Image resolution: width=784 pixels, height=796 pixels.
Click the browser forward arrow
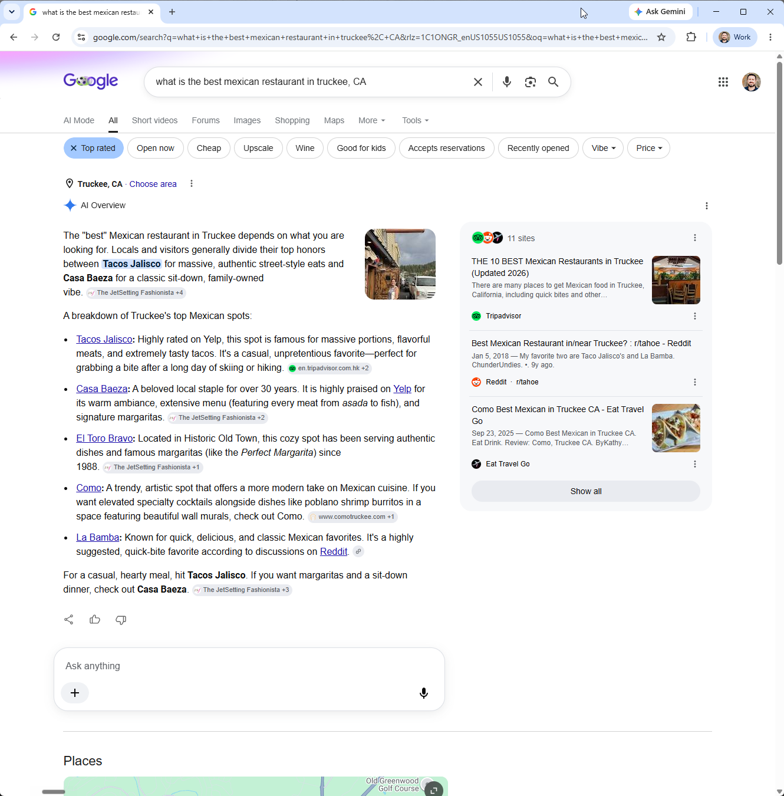pyautogui.click(x=35, y=37)
